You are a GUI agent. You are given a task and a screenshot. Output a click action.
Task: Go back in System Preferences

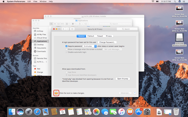point(63,29)
